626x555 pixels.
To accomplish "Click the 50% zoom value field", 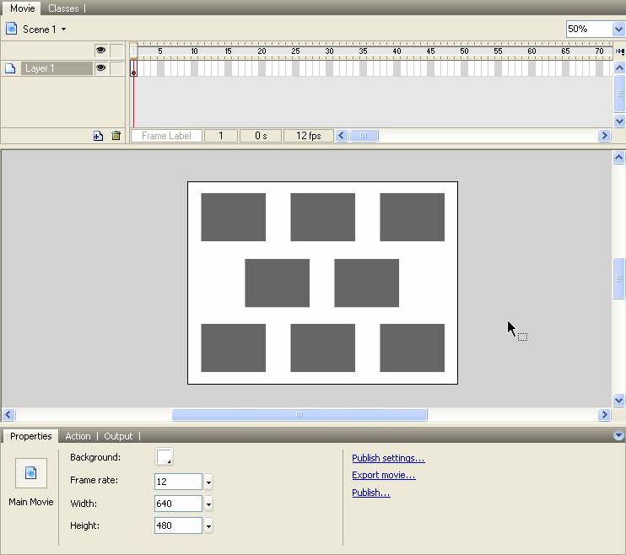I will [589, 30].
